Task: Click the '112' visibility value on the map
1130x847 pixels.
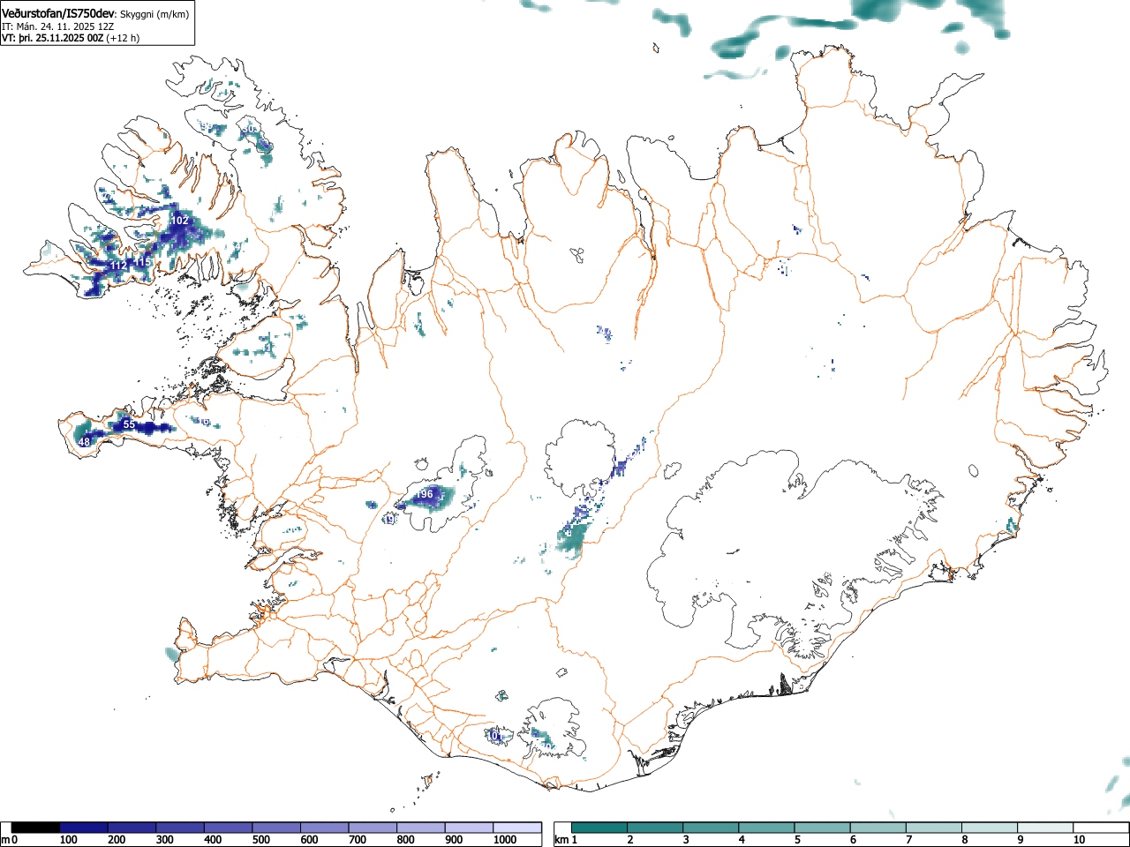Action: (119, 266)
